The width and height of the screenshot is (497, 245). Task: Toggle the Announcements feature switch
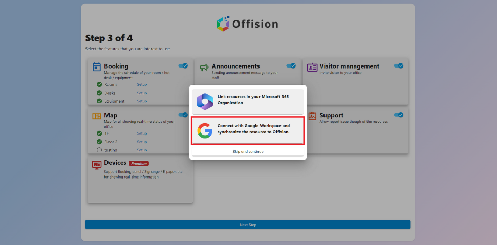(x=291, y=65)
